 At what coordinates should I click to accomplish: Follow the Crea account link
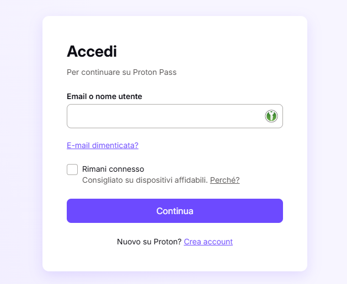tap(208, 242)
